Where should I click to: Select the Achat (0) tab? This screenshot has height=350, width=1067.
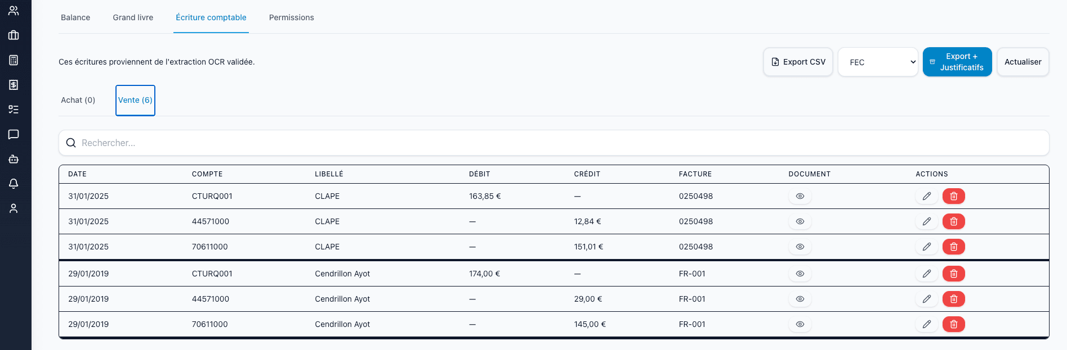point(78,100)
